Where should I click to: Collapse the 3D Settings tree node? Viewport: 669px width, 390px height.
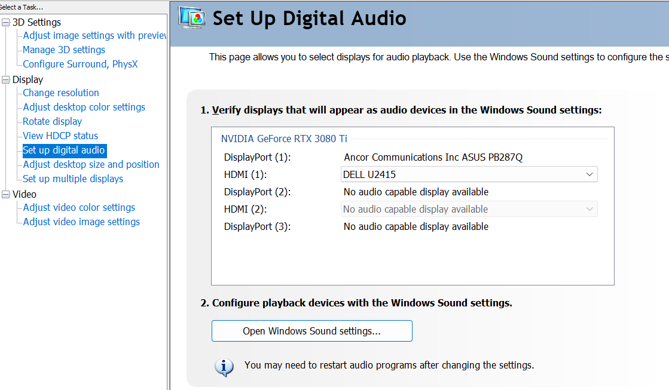click(6, 23)
